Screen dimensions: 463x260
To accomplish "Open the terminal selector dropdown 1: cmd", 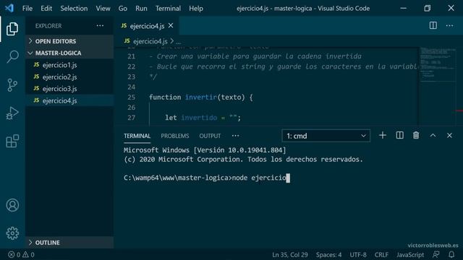I will pyautogui.click(x=326, y=136).
